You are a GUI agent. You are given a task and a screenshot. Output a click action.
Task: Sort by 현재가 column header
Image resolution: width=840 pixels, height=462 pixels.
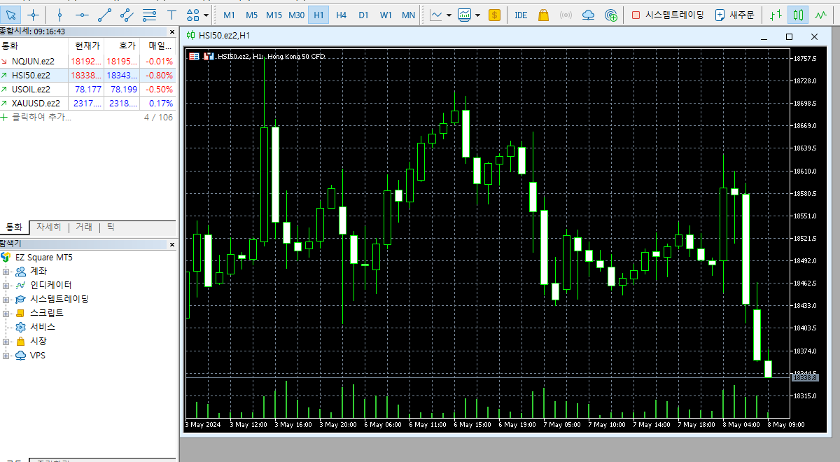point(87,45)
